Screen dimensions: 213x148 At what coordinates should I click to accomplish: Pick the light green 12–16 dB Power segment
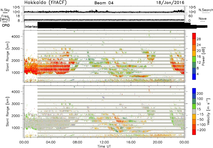194,59
